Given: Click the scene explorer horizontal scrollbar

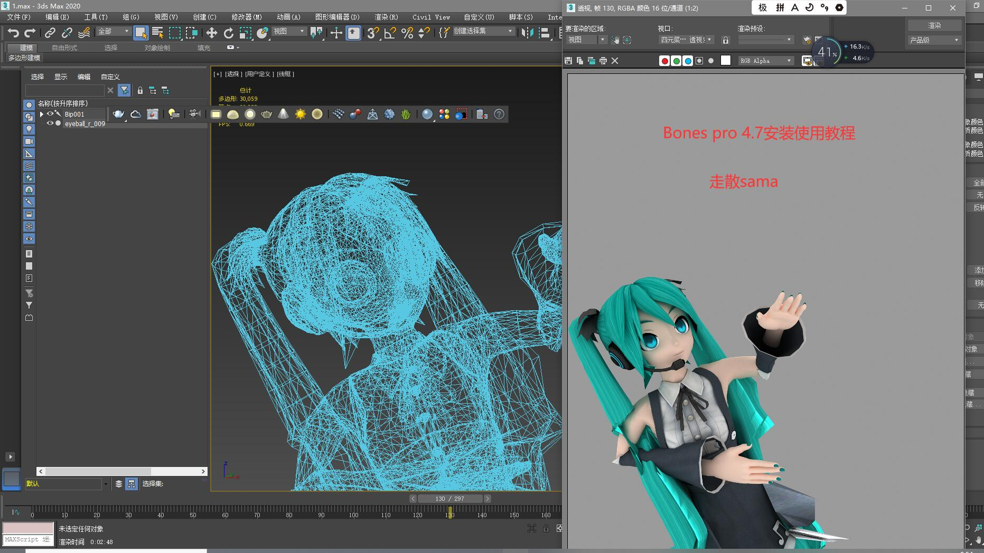Looking at the screenshot, I should point(122,471).
